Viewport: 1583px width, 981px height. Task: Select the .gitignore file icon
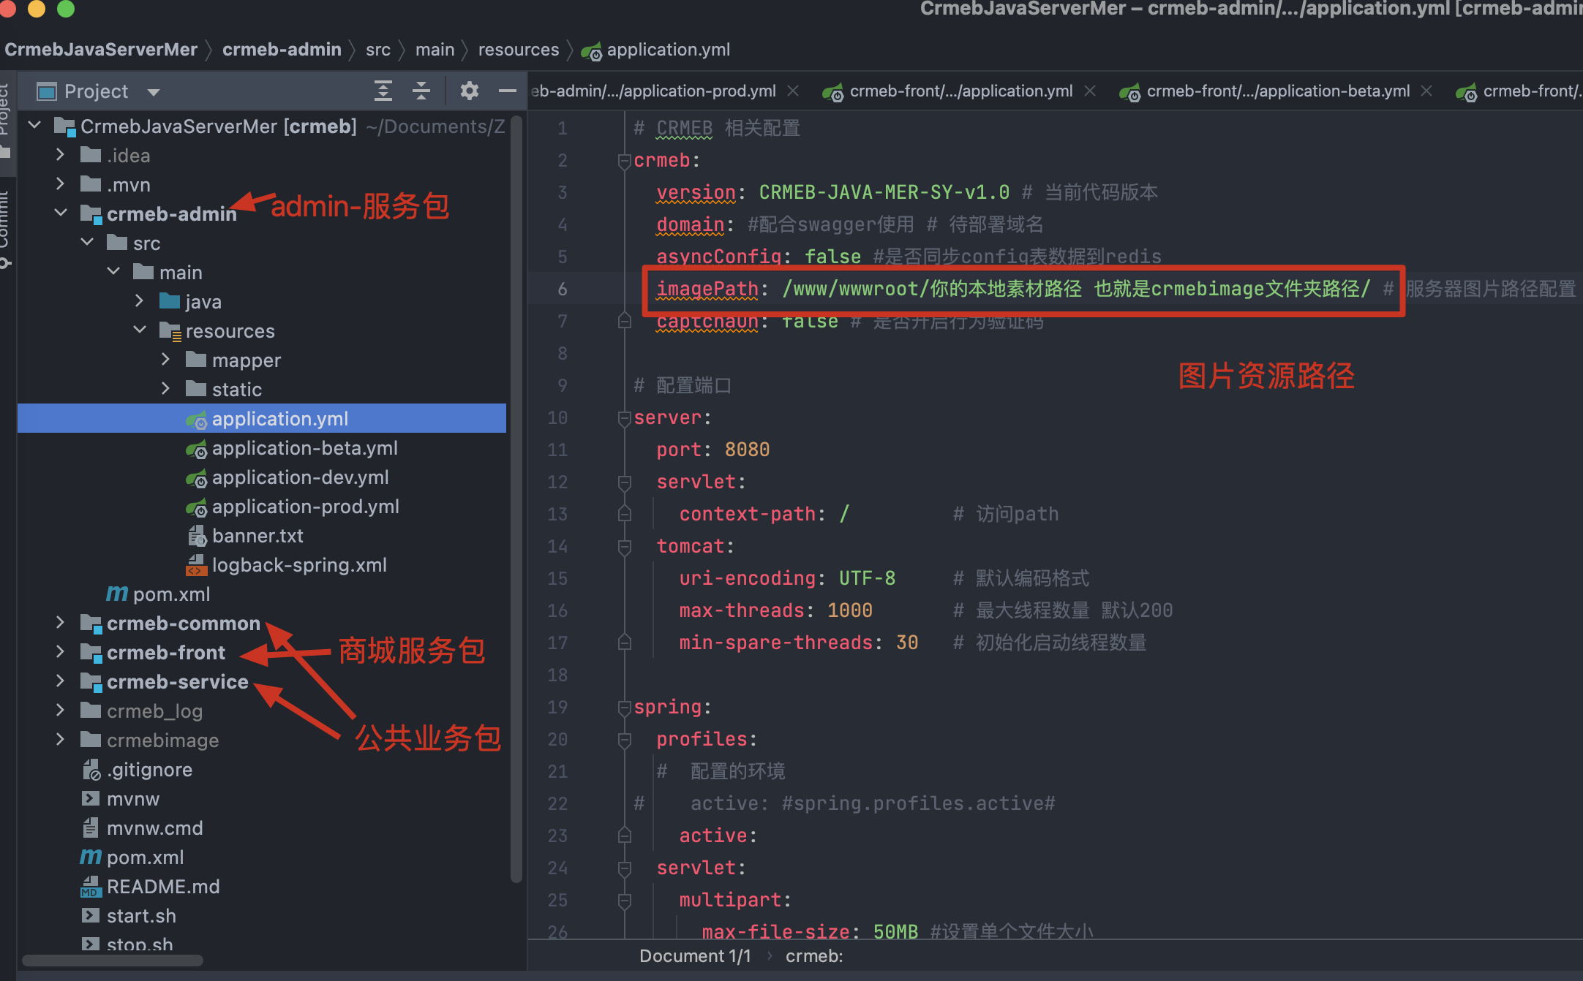point(91,769)
